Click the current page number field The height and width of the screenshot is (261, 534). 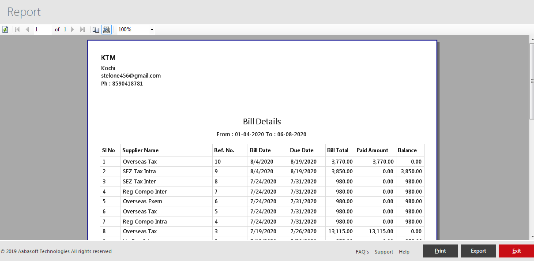42,30
